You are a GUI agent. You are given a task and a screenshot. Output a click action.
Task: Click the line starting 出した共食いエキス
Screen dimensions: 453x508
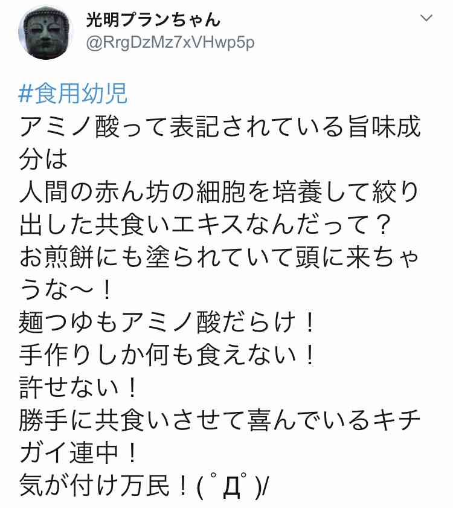coord(204,225)
